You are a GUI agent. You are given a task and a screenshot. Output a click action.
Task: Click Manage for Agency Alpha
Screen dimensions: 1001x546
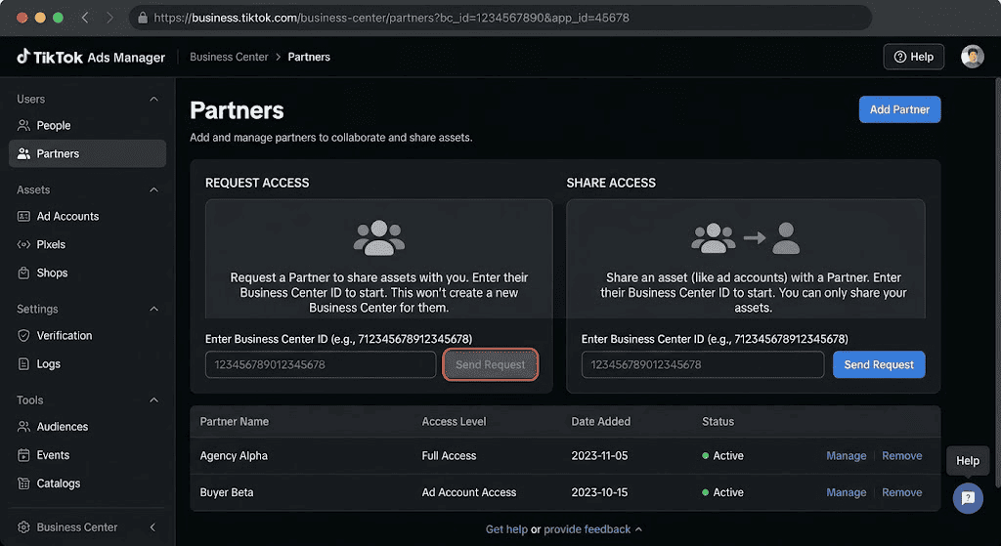click(846, 455)
